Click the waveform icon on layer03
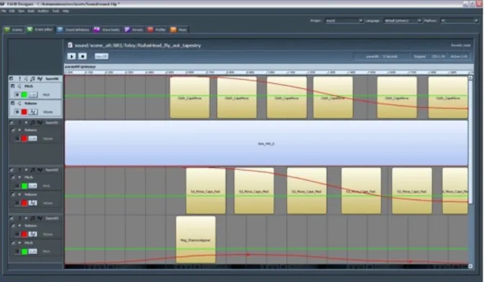Viewport: 484px width, 282px height. click(x=40, y=218)
